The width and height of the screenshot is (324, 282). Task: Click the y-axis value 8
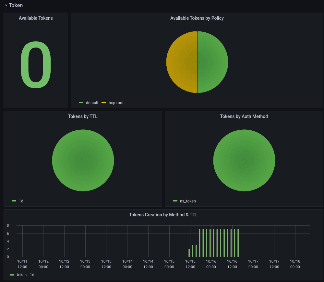click(8, 225)
